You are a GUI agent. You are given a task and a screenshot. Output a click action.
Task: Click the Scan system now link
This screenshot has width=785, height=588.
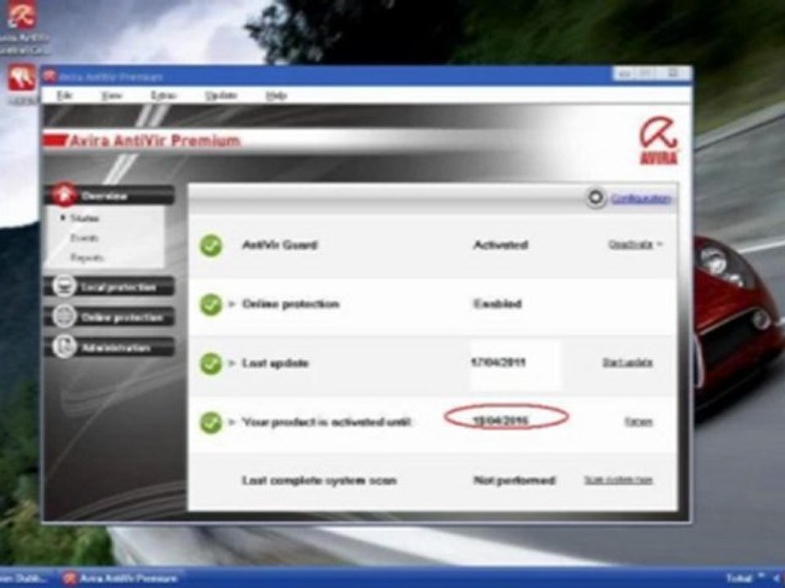618,480
